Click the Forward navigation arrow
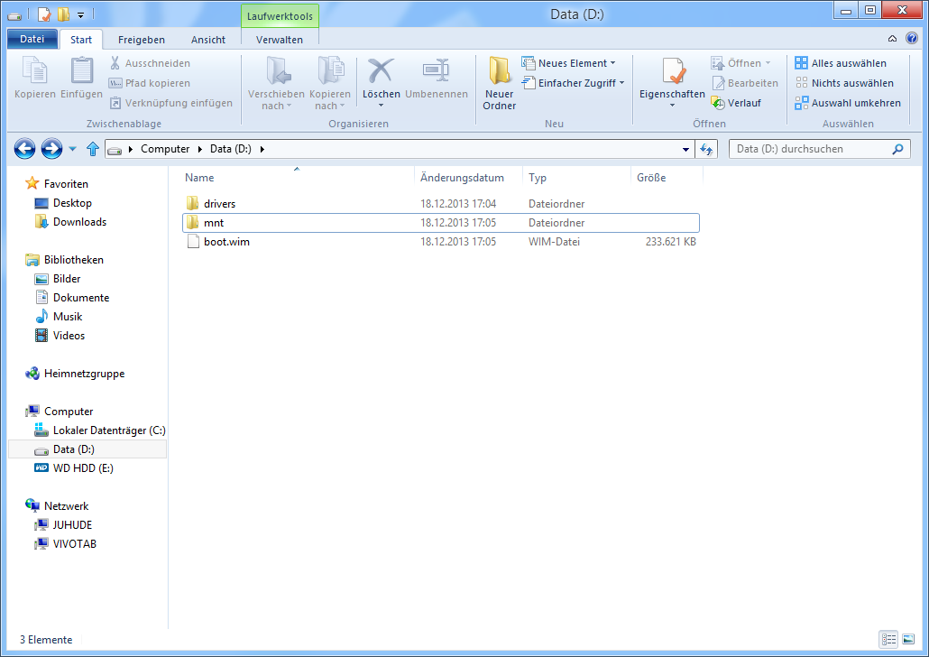The image size is (929, 657). click(51, 149)
